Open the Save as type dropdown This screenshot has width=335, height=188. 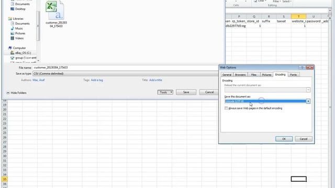(126, 74)
